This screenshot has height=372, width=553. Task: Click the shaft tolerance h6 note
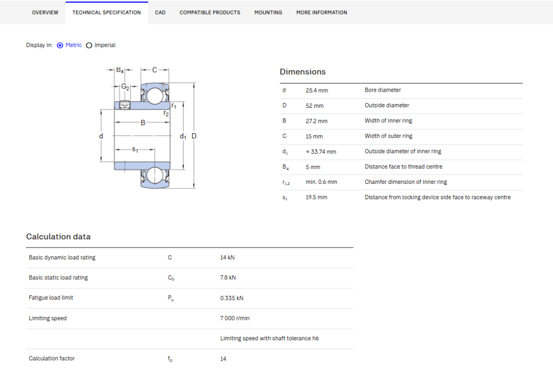pos(269,338)
